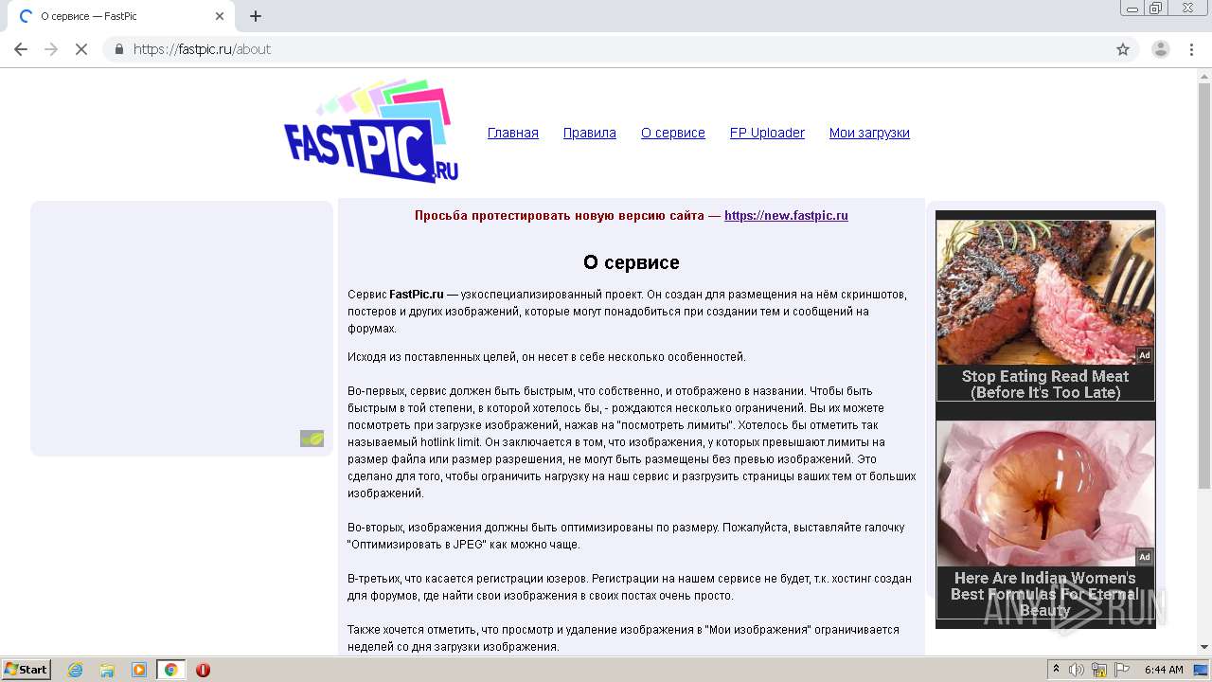
Task: Click the FastPic.ru logo
Action: coord(371,132)
